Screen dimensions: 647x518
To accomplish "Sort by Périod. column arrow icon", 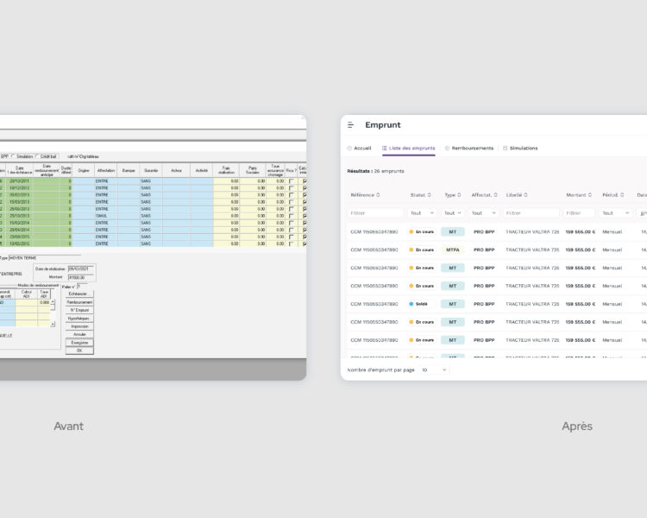I will (x=626, y=194).
